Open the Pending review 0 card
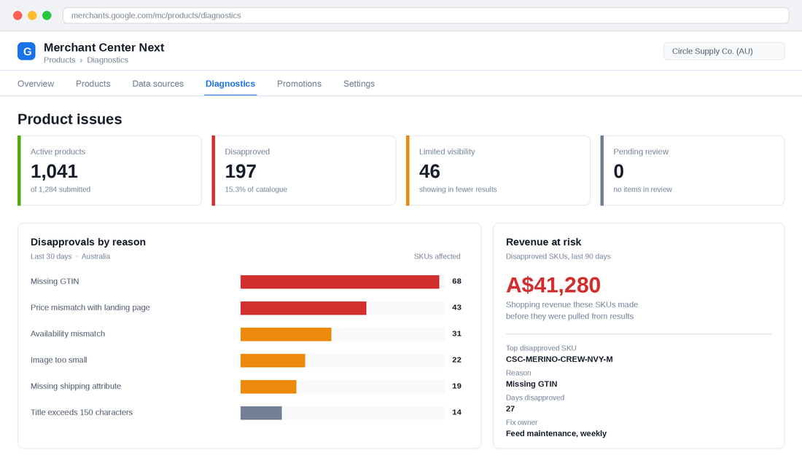Viewport: 802px width, 466px height. pos(693,170)
